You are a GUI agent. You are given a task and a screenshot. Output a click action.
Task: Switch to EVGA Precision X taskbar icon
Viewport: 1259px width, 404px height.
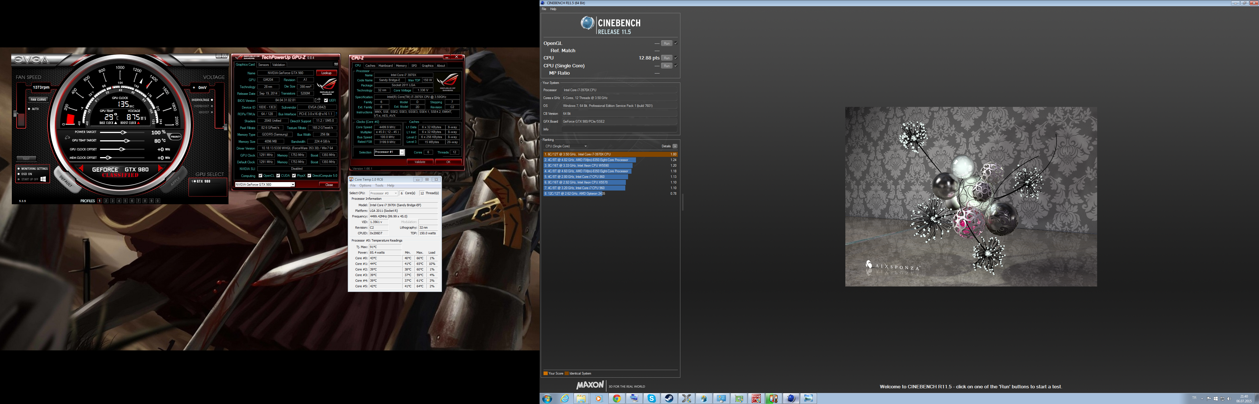[686, 399]
